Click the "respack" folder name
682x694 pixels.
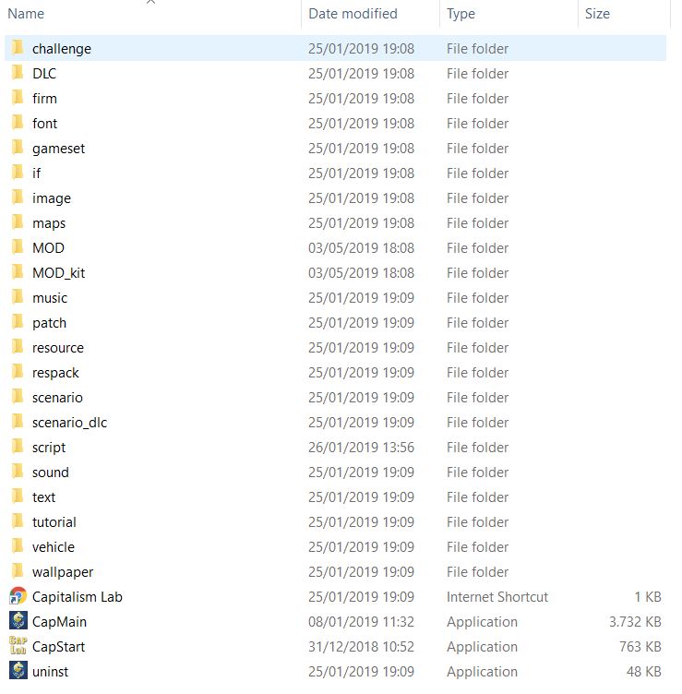click(55, 373)
